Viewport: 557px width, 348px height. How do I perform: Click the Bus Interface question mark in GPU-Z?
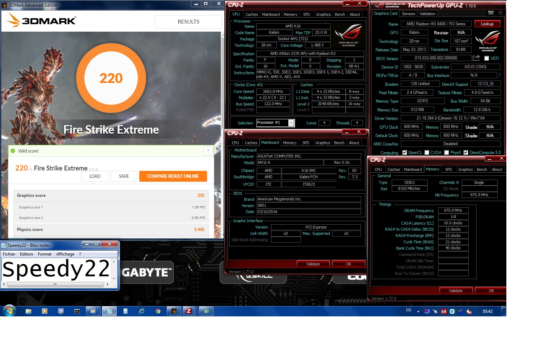coord(499,75)
